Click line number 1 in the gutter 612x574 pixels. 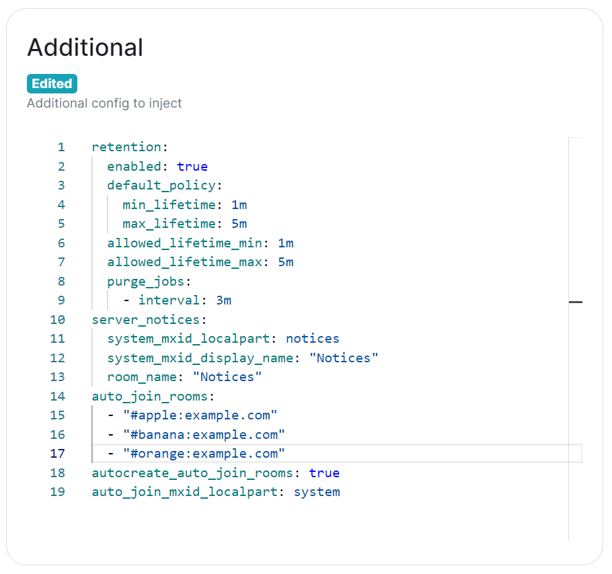tap(61, 147)
